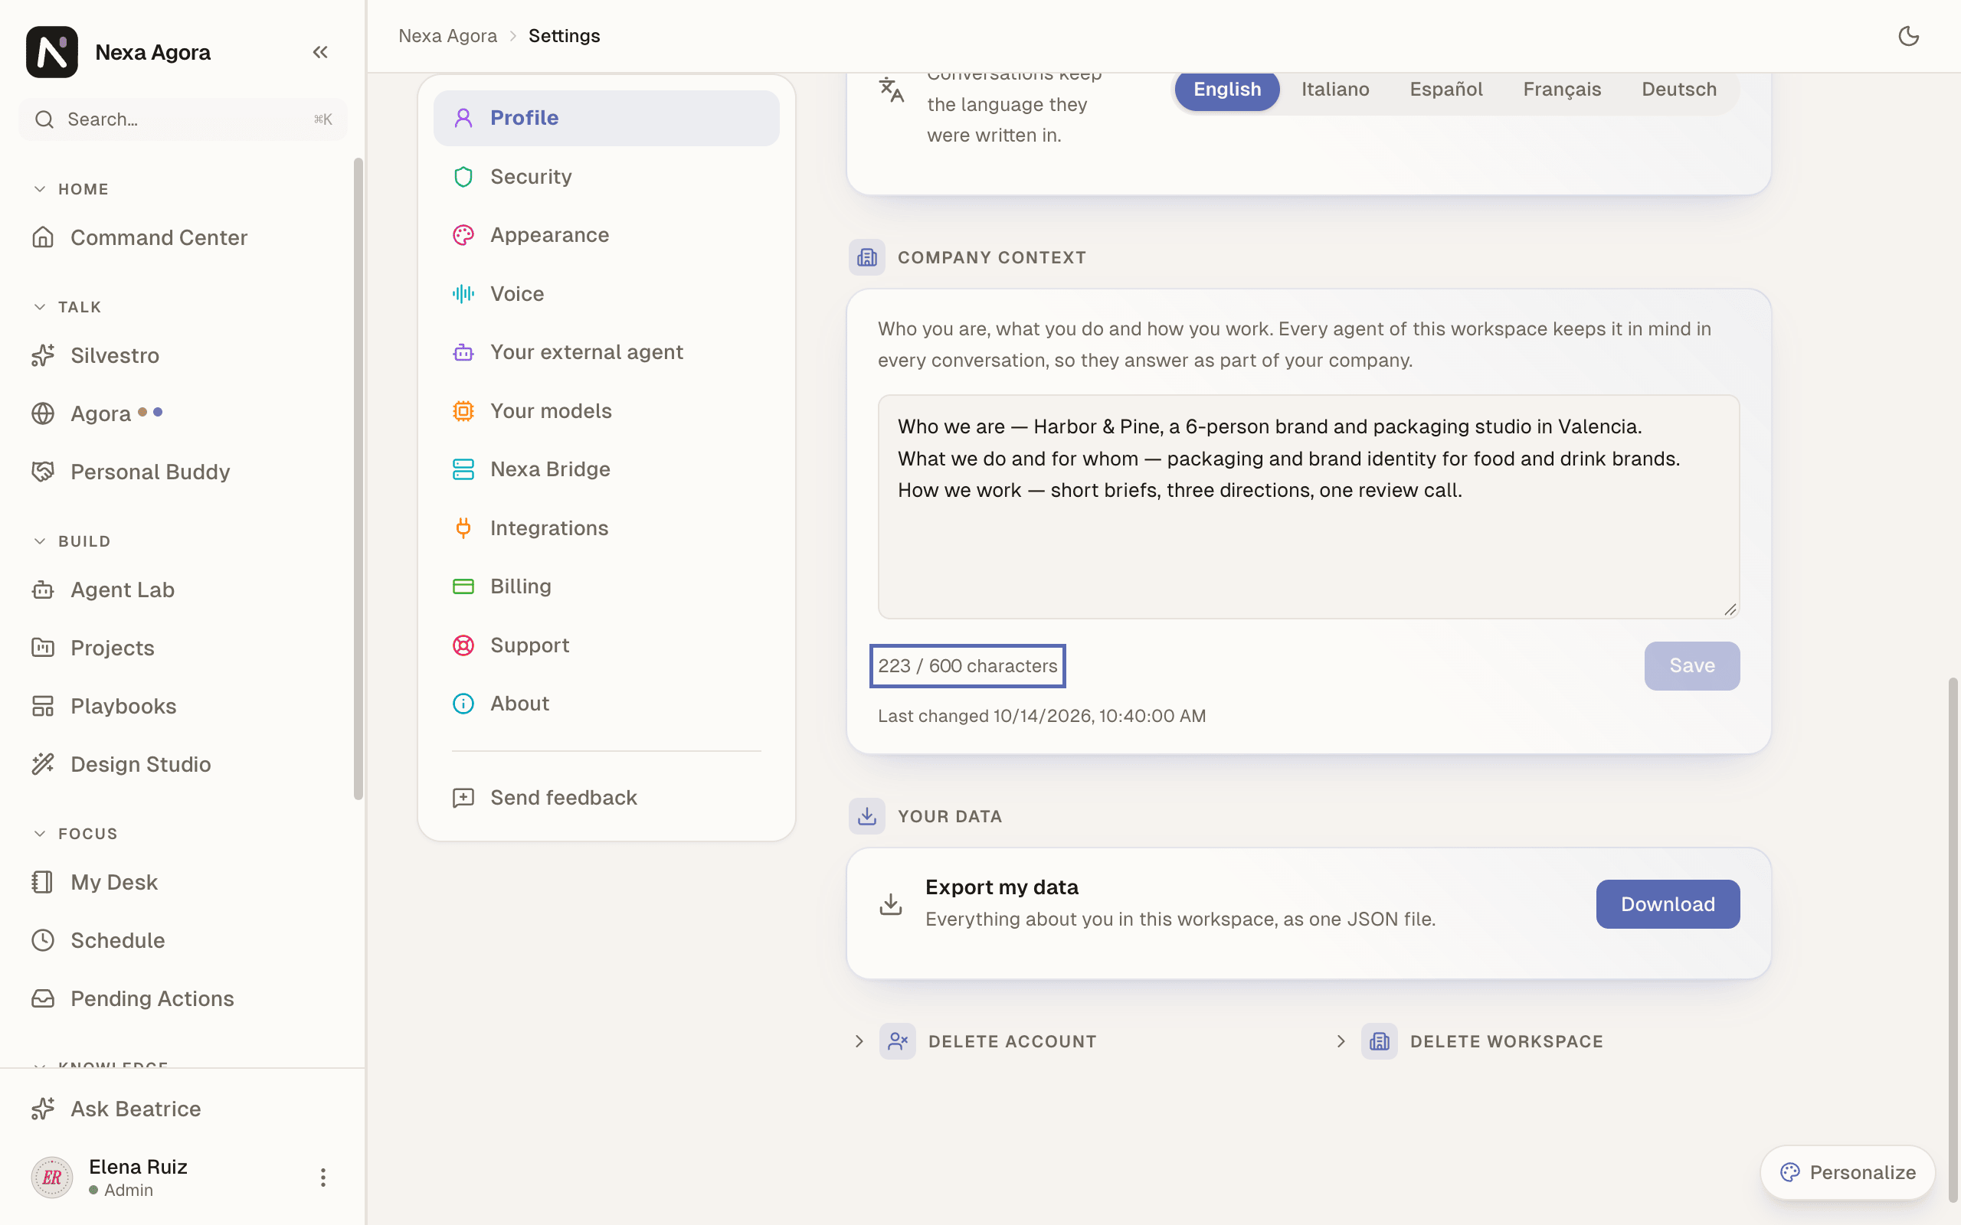
Task: Collapse the BUILD section
Action: tap(72, 541)
